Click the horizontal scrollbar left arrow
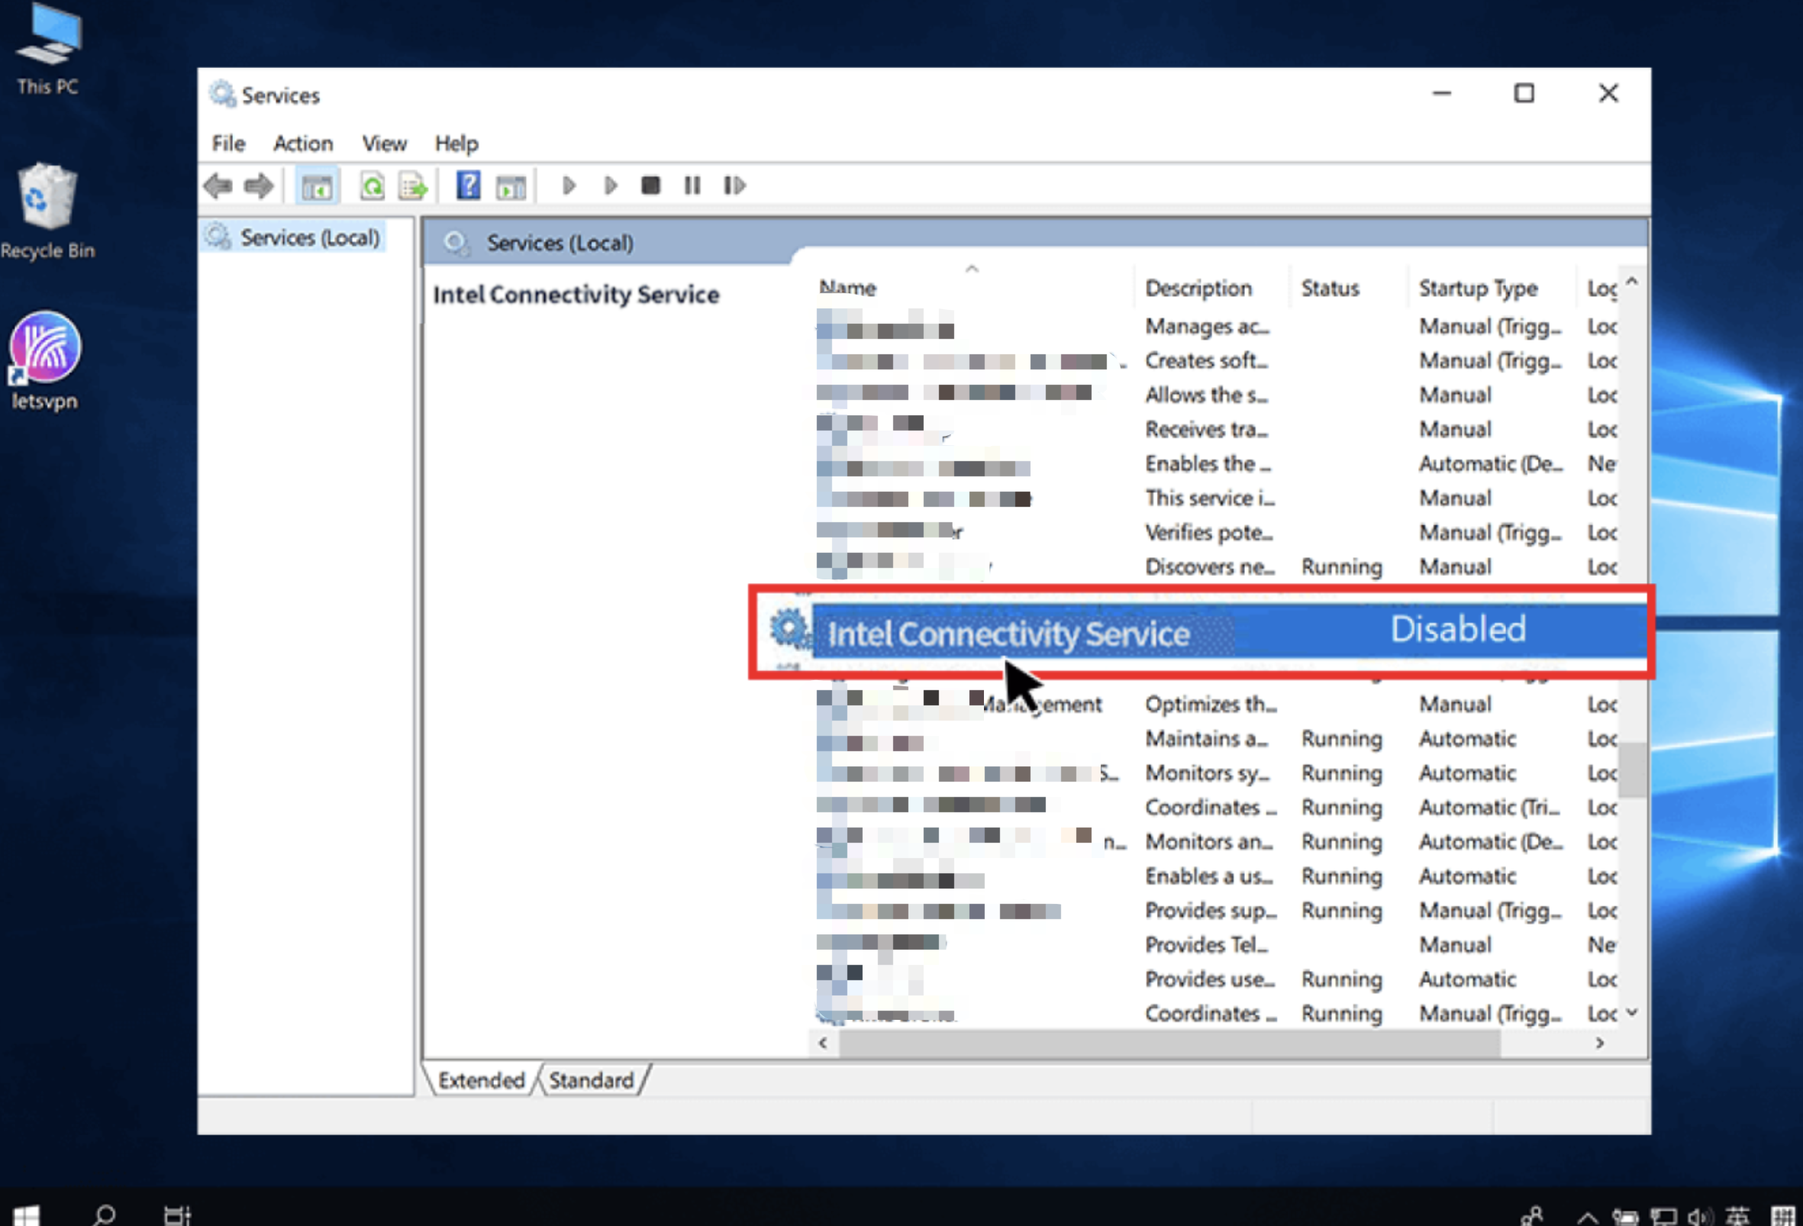 tap(823, 1043)
